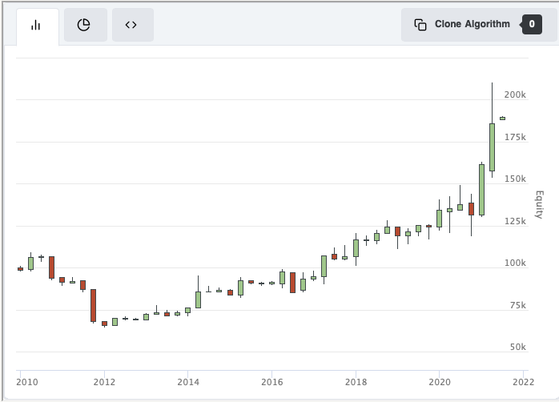Open the code view tab

[x=131, y=25]
